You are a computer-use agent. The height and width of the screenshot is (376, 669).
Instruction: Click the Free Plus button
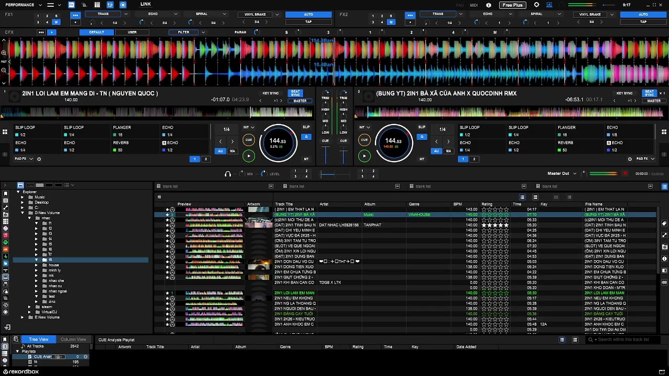pyautogui.click(x=512, y=5)
